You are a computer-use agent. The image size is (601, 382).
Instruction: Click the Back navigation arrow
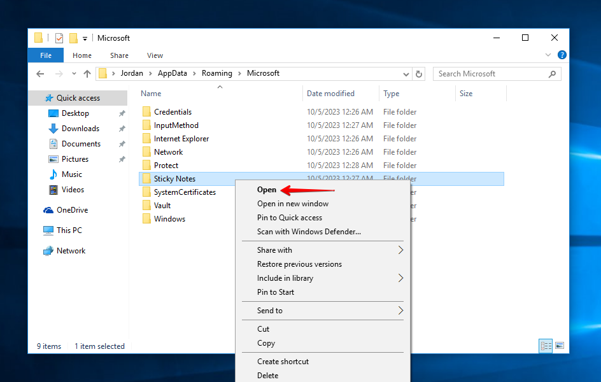pos(40,74)
